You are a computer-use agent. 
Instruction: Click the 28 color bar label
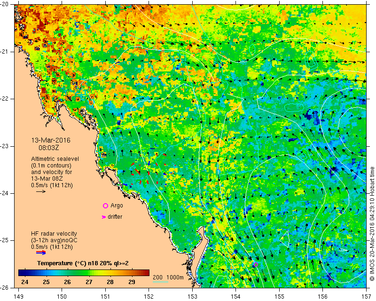coord(110,282)
